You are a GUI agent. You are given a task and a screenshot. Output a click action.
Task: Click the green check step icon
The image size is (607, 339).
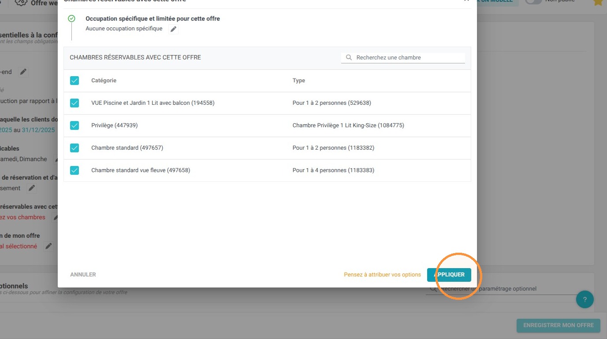pos(71,18)
